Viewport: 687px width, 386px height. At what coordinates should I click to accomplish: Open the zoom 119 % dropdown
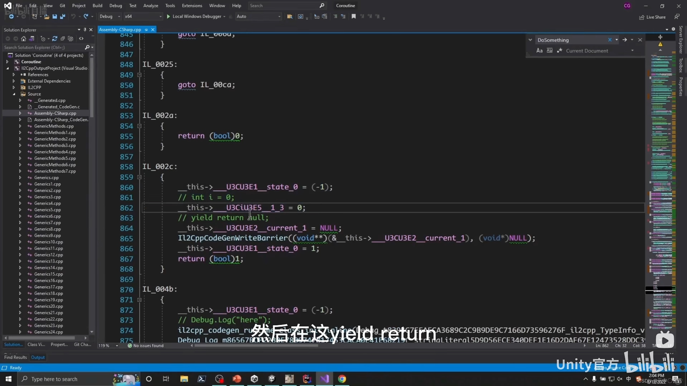coord(117,346)
